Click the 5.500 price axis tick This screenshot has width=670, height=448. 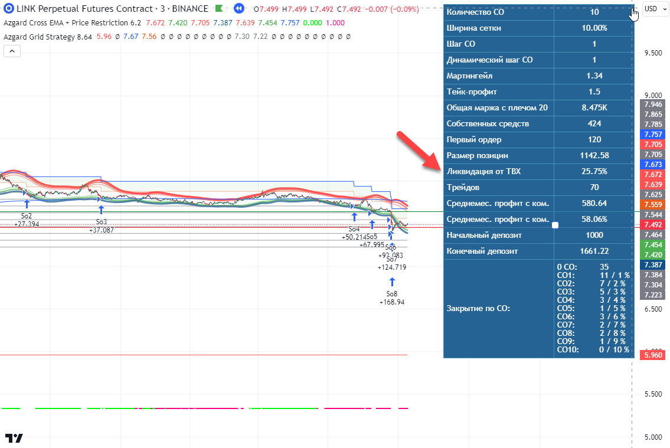click(653, 394)
